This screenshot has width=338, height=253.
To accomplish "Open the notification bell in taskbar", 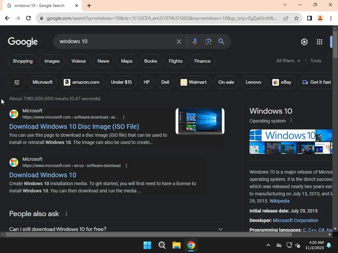I will pos(329,245).
